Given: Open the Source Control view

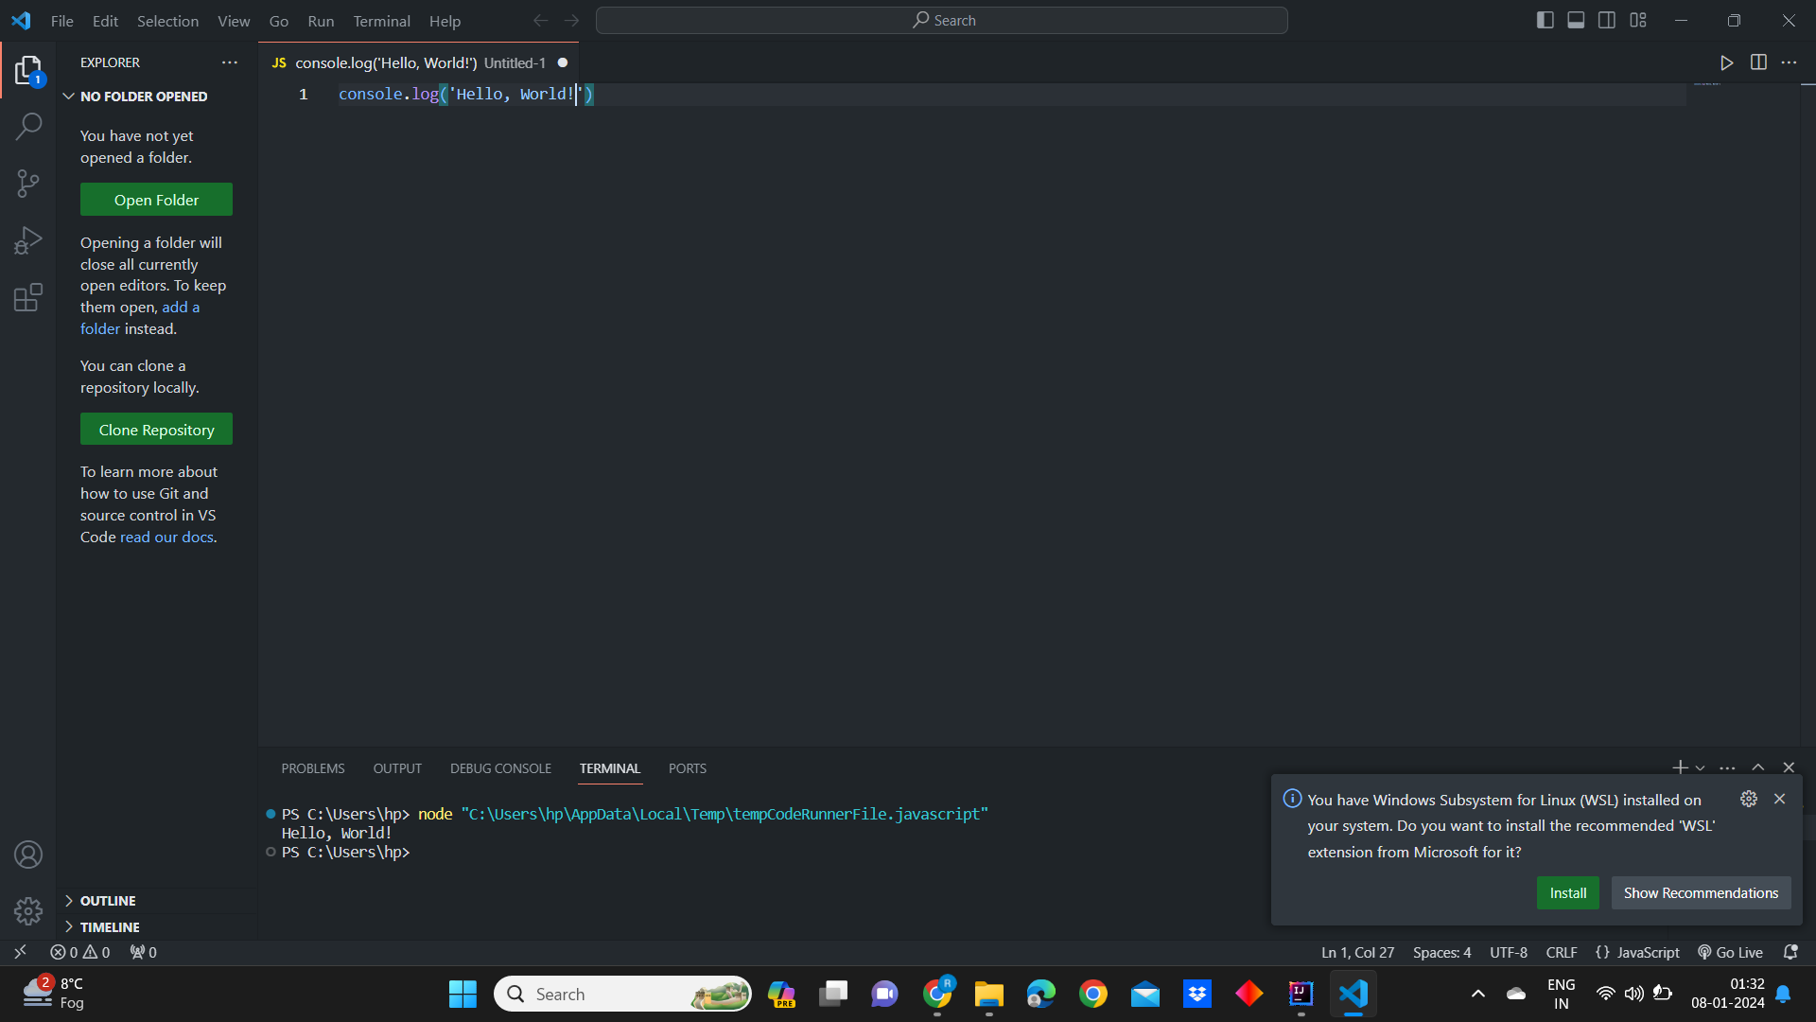Looking at the screenshot, I should click(27, 183).
